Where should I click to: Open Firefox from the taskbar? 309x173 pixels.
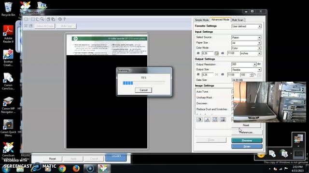pyautogui.click(x=76, y=169)
